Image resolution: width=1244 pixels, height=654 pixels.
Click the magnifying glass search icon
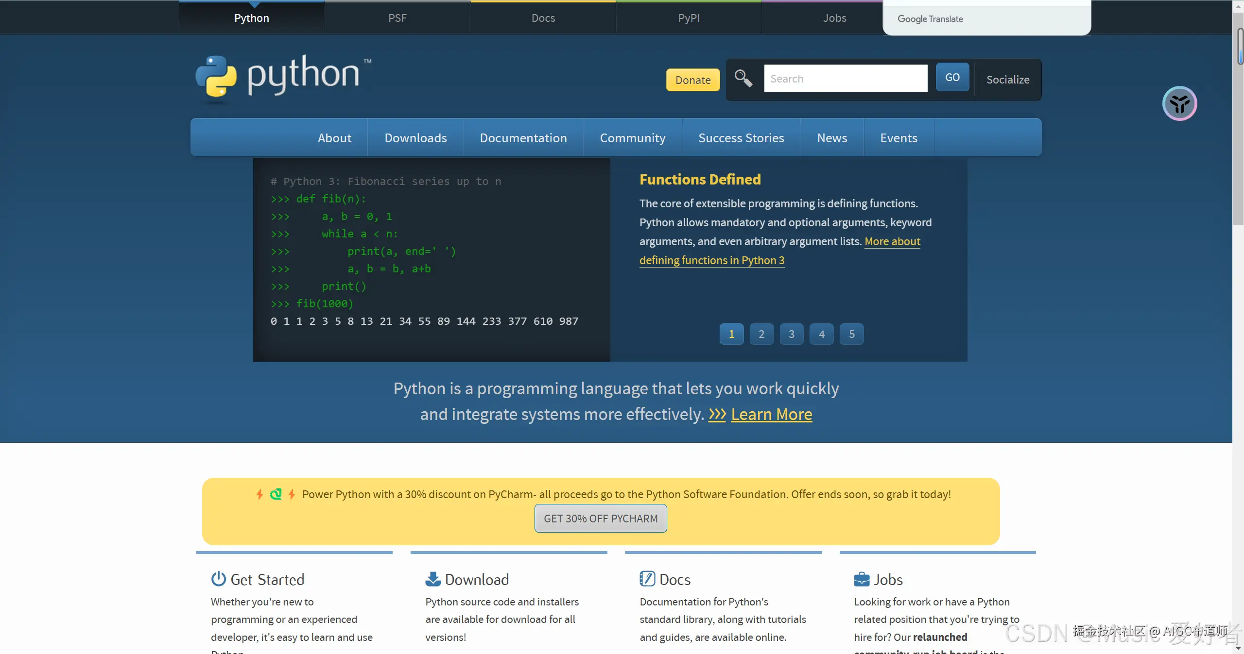click(x=743, y=78)
